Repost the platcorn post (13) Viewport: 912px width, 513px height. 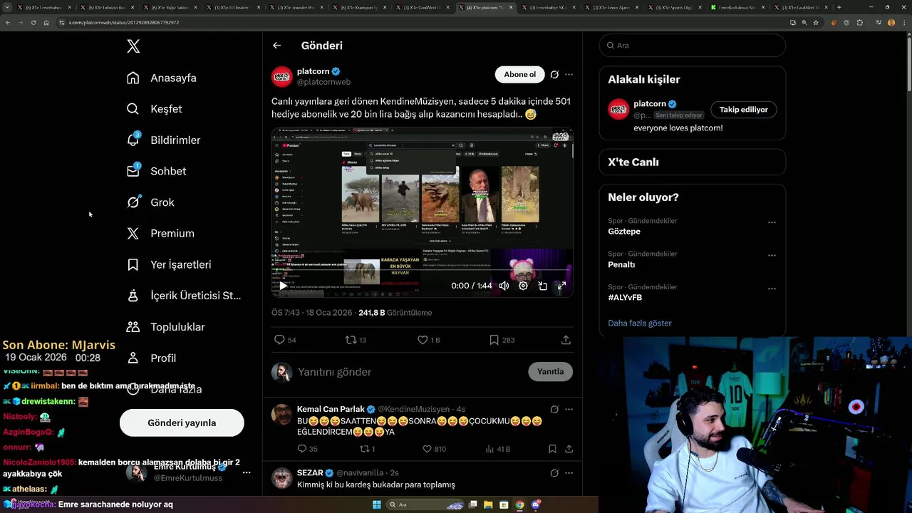[356, 340]
